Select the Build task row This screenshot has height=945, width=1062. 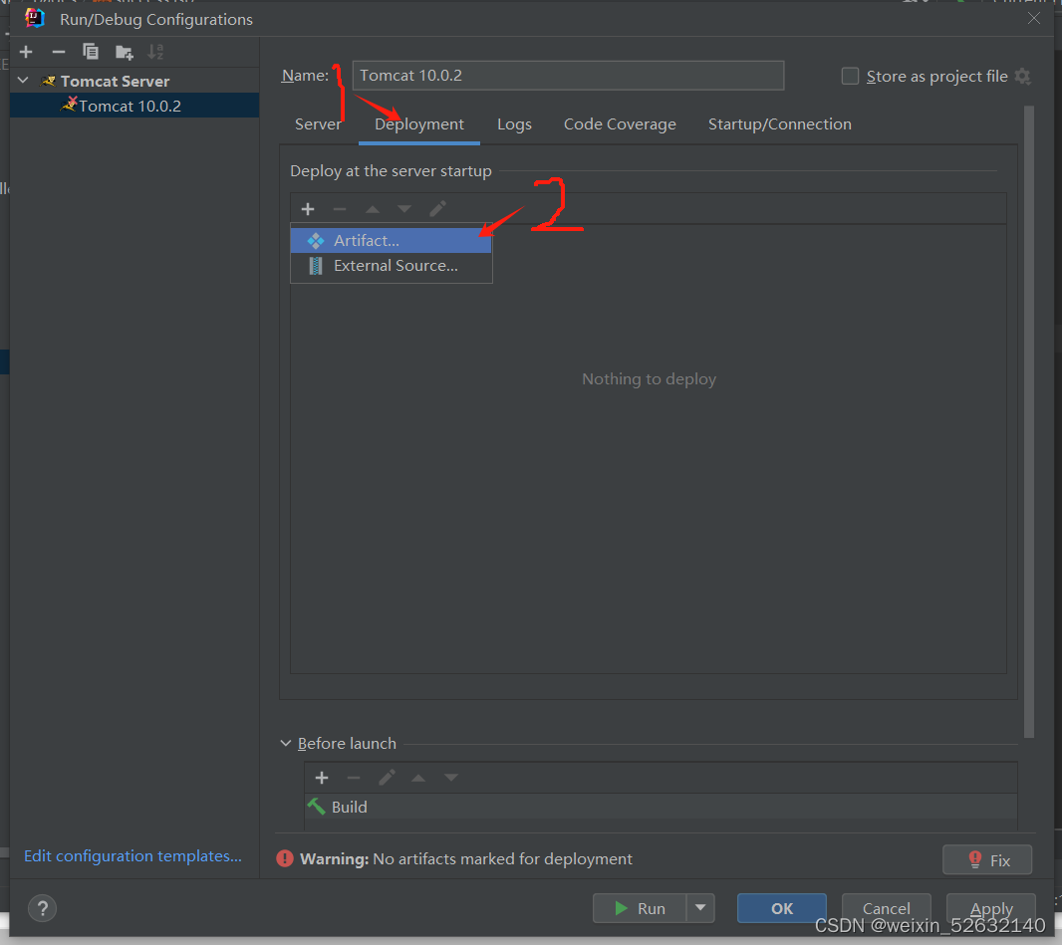[x=661, y=807]
